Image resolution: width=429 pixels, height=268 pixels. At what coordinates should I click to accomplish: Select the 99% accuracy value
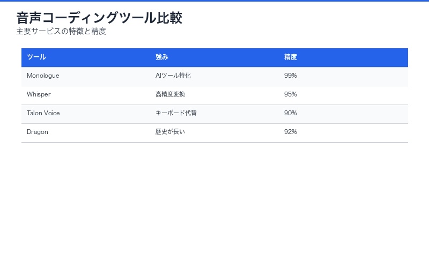coord(291,76)
